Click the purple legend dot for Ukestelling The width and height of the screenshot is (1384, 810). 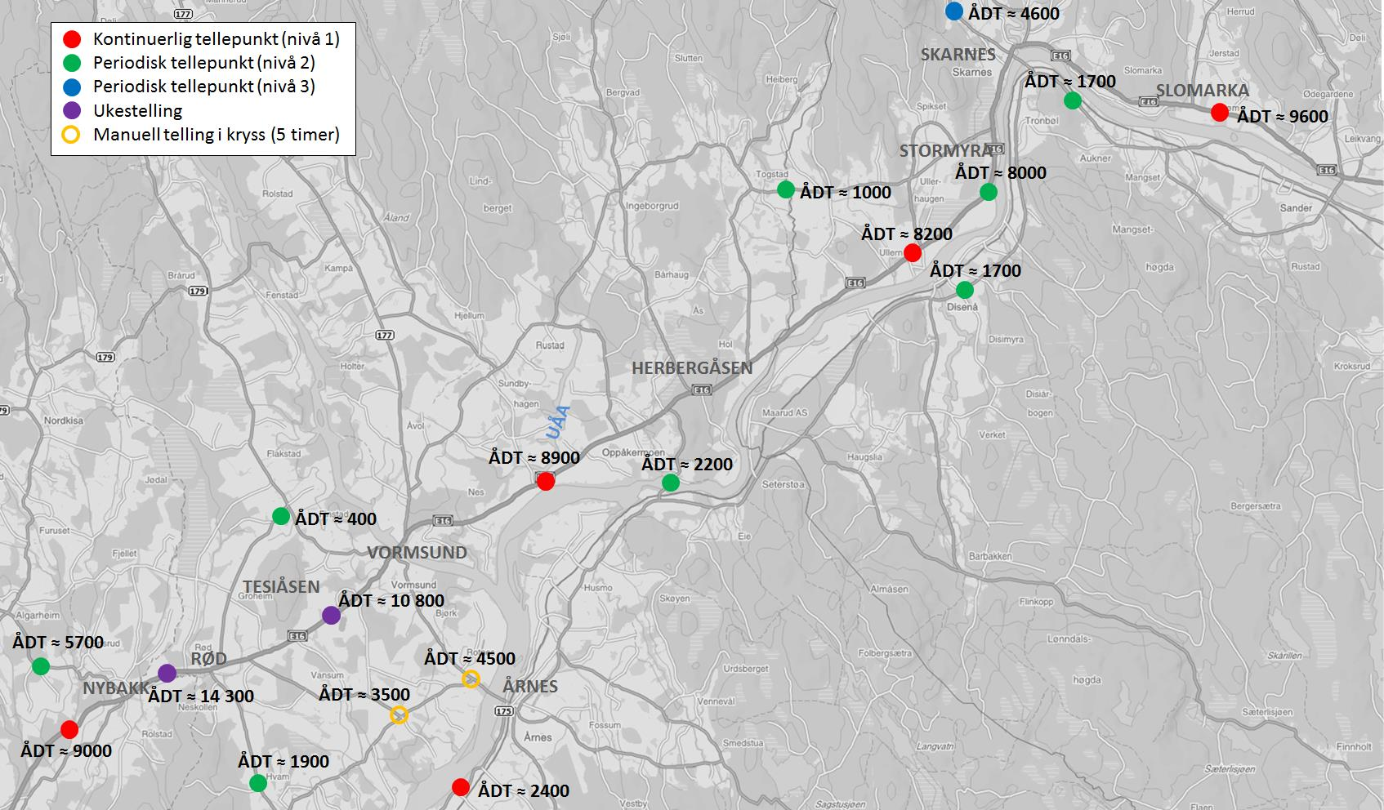pos(72,110)
